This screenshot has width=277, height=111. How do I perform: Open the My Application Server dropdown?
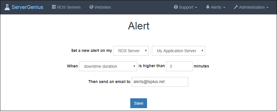(x=178, y=51)
